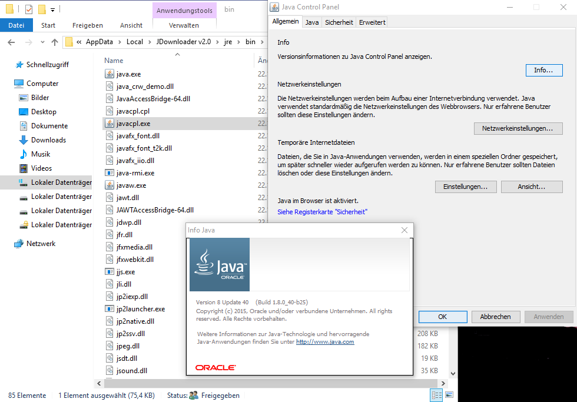Image resolution: width=577 pixels, height=402 pixels.
Task: Select the file JavaAccessBridge-64.dll
Action: (x=153, y=98)
